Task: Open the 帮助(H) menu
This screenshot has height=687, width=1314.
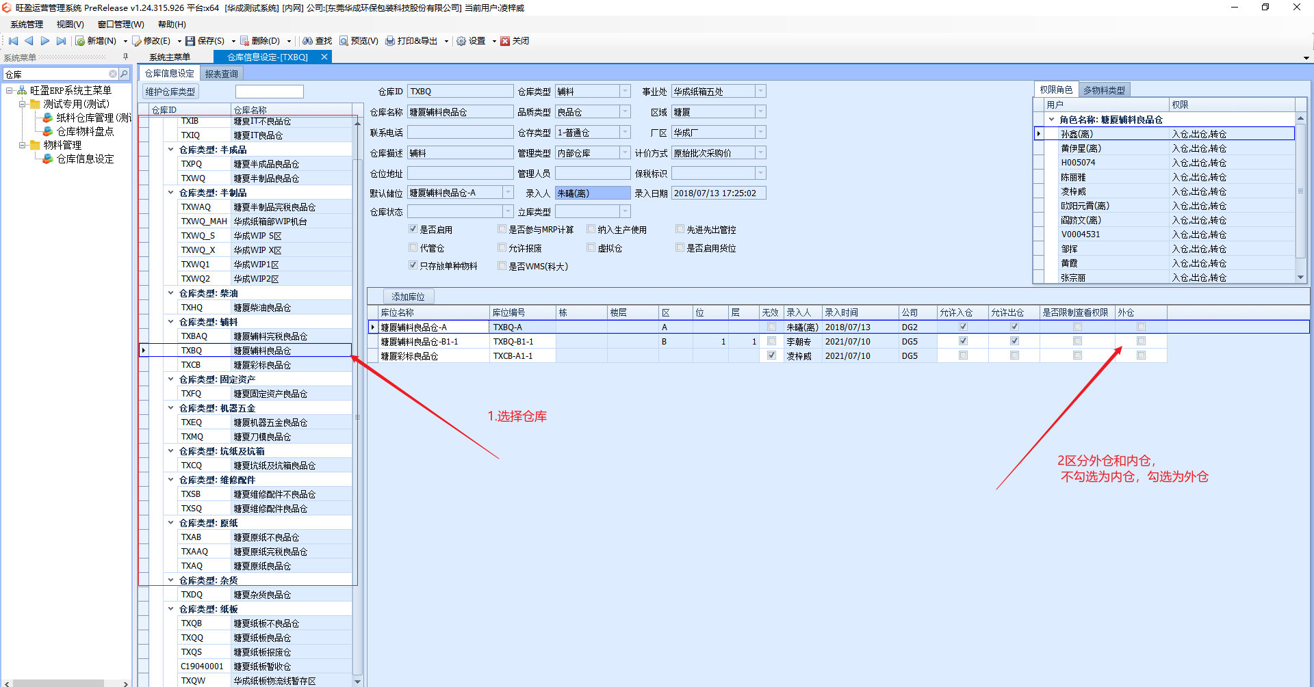Action: pyautogui.click(x=172, y=25)
